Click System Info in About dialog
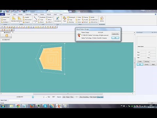 pos(115,34)
